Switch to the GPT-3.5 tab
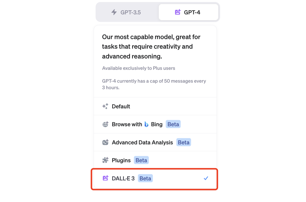 pos(127,12)
